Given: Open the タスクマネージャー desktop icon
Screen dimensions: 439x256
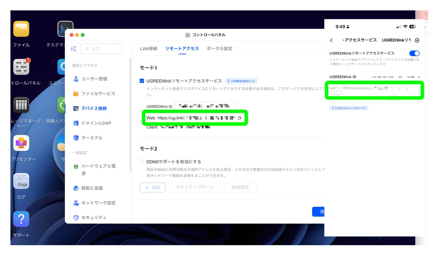Looking at the screenshot, I should (x=65, y=29).
